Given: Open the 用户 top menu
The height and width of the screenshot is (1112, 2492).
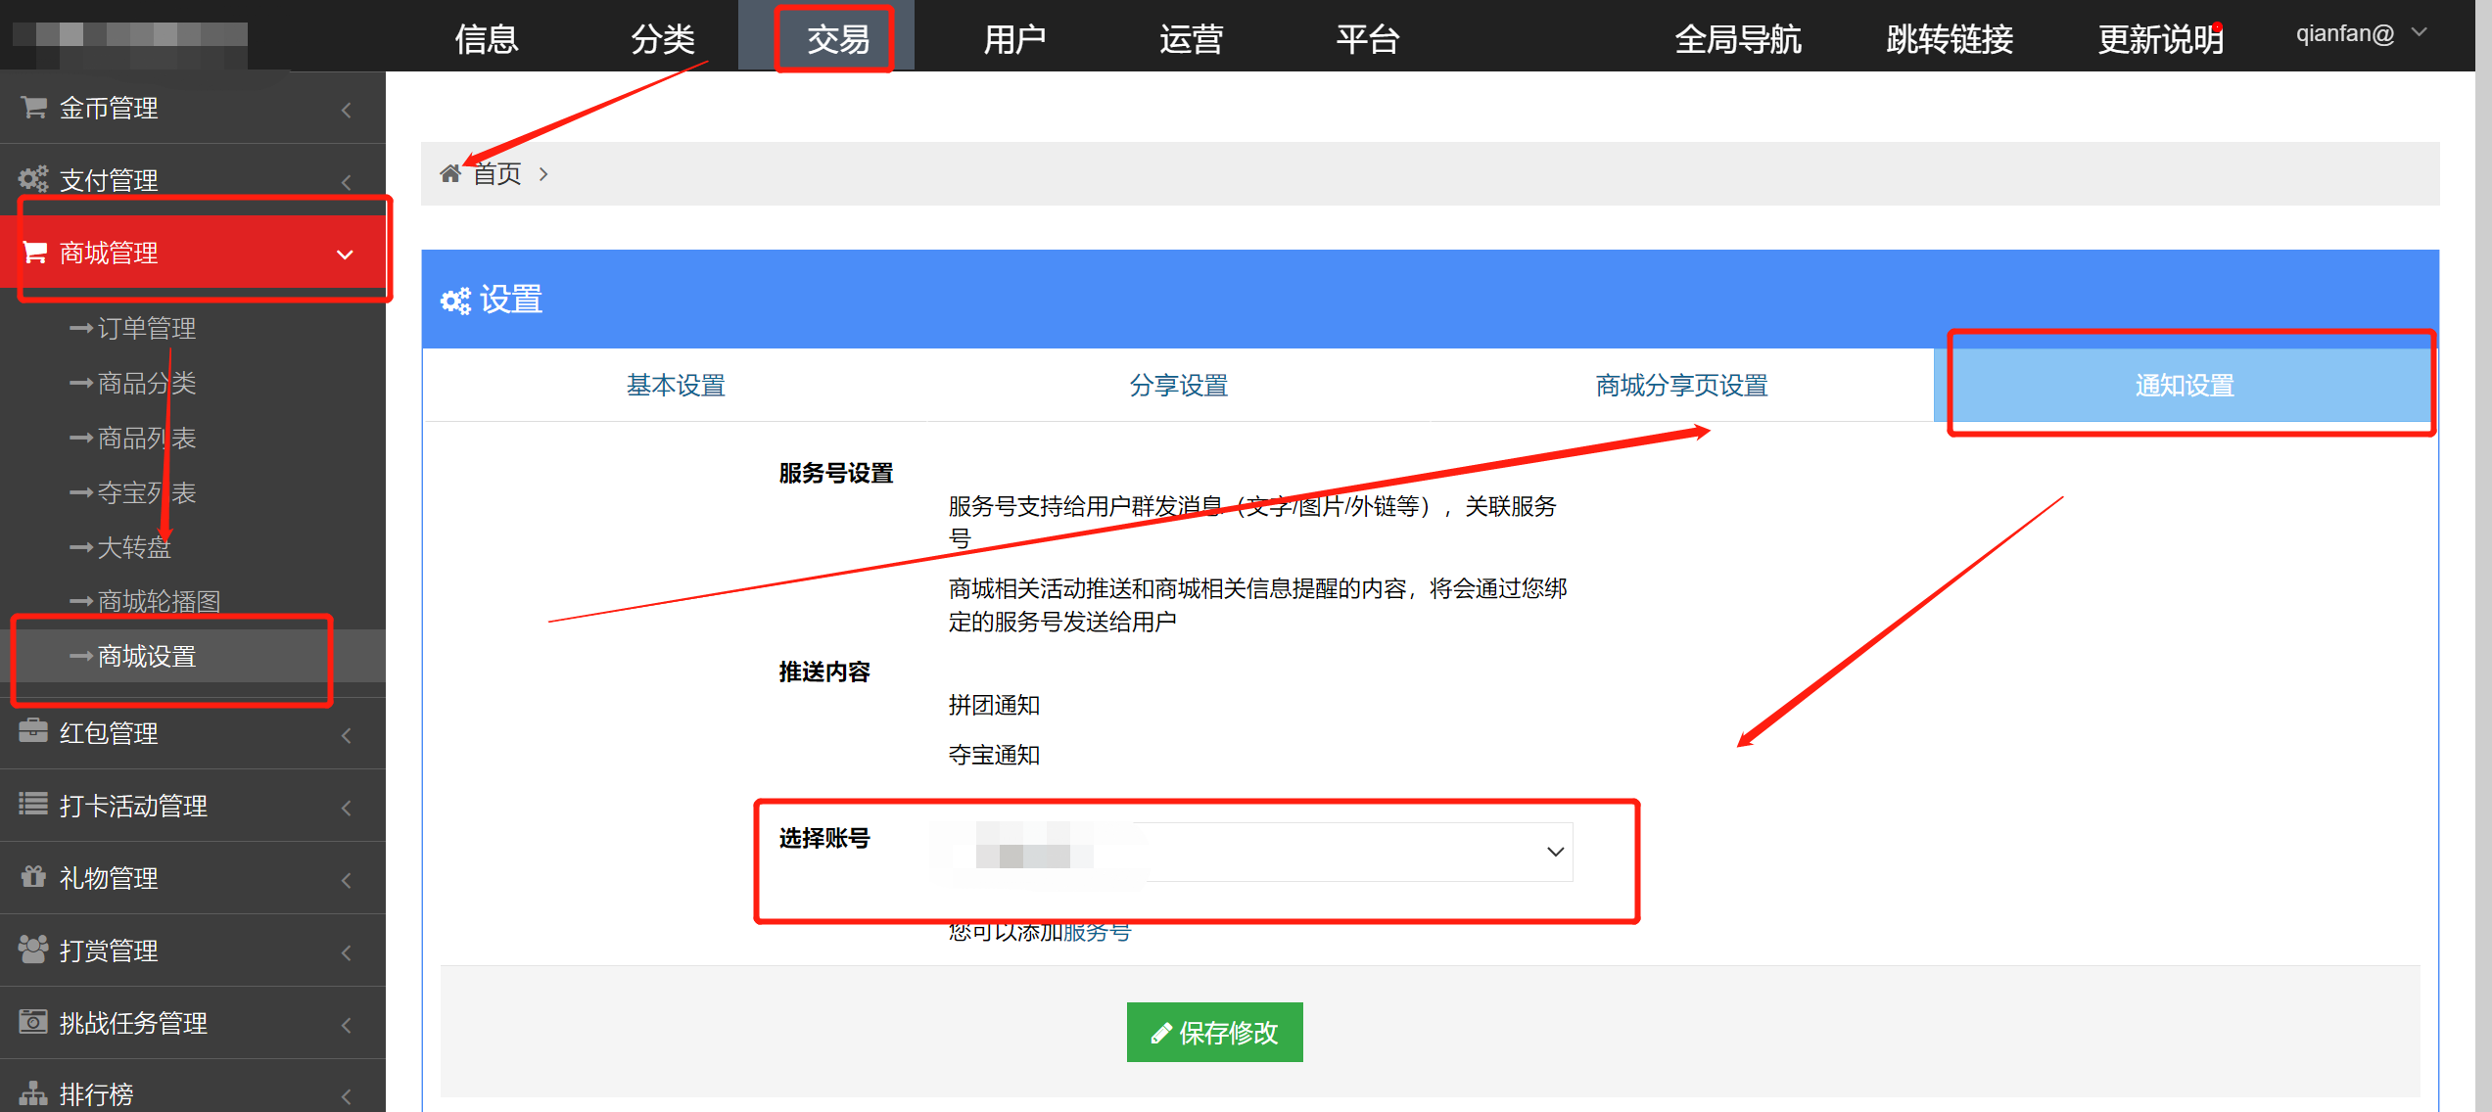Looking at the screenshot, I should click(x=1015, y=38).
